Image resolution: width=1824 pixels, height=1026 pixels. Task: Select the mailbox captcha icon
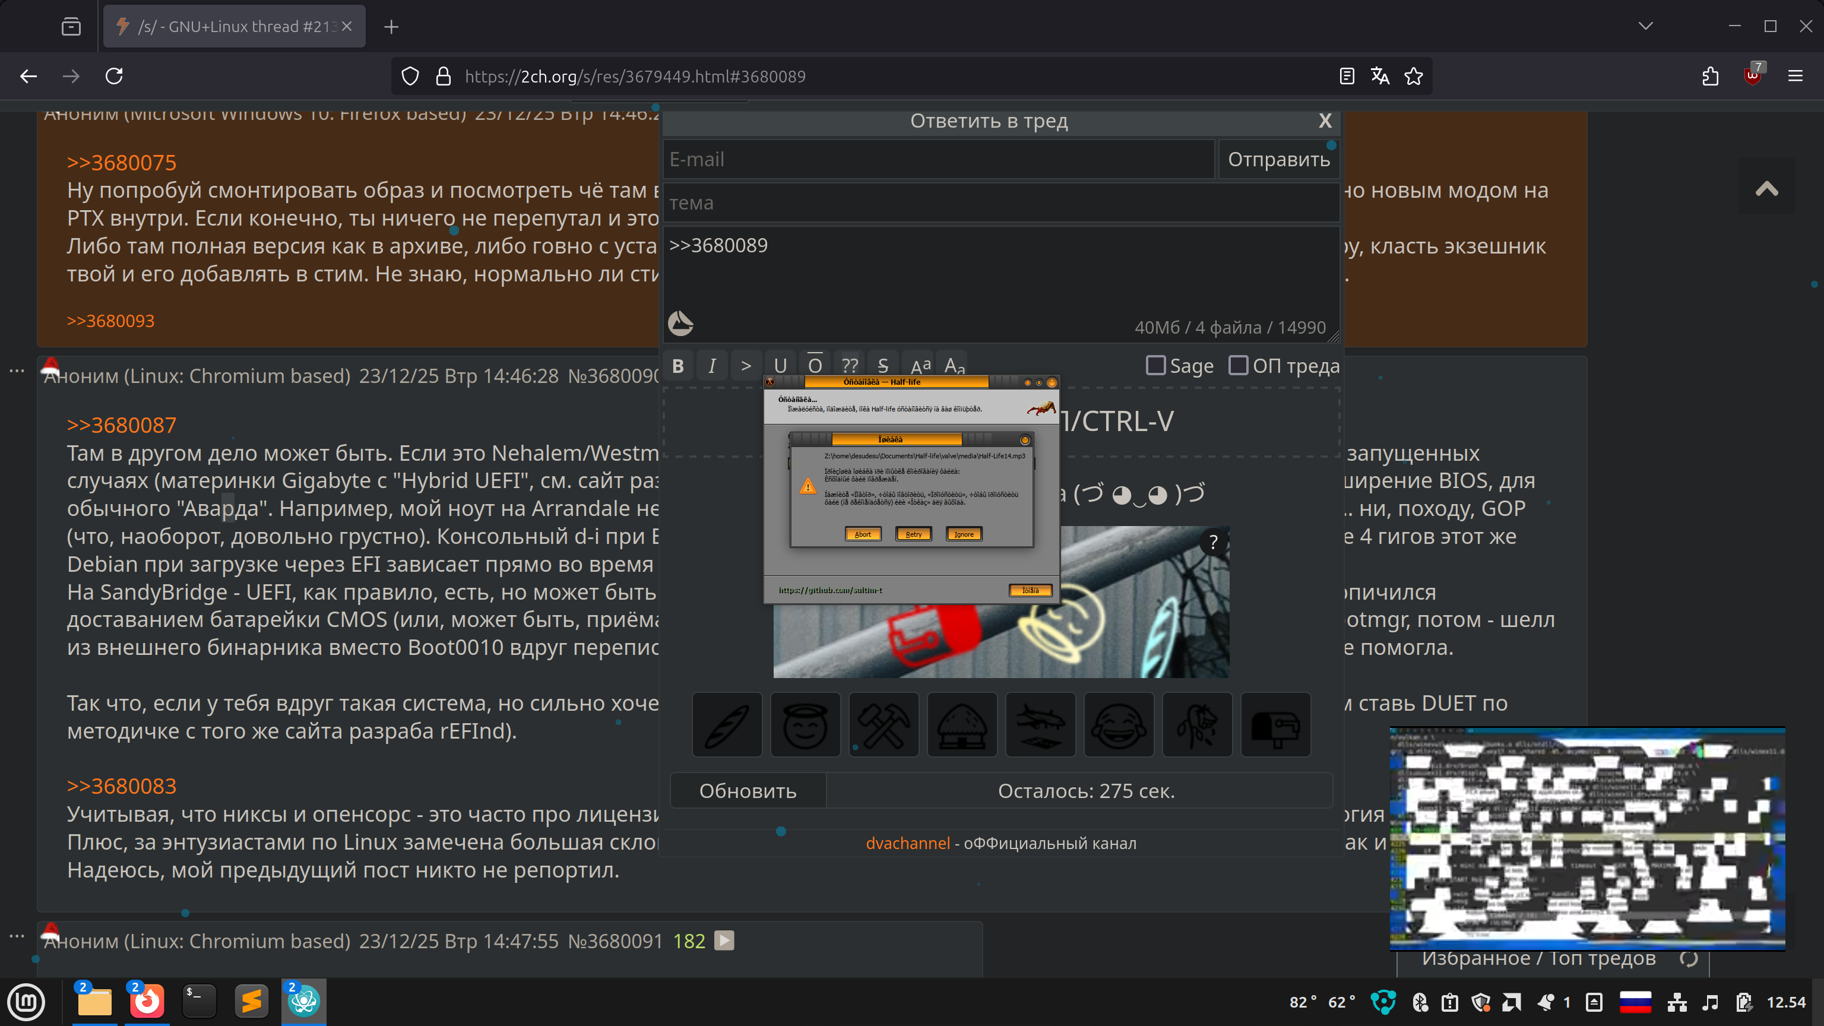[x=1275, y=724]
